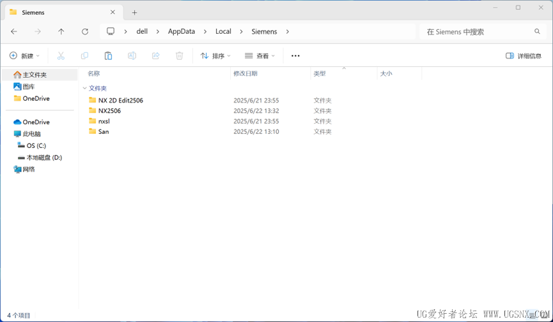Sort by the 类型 column header

320,73
